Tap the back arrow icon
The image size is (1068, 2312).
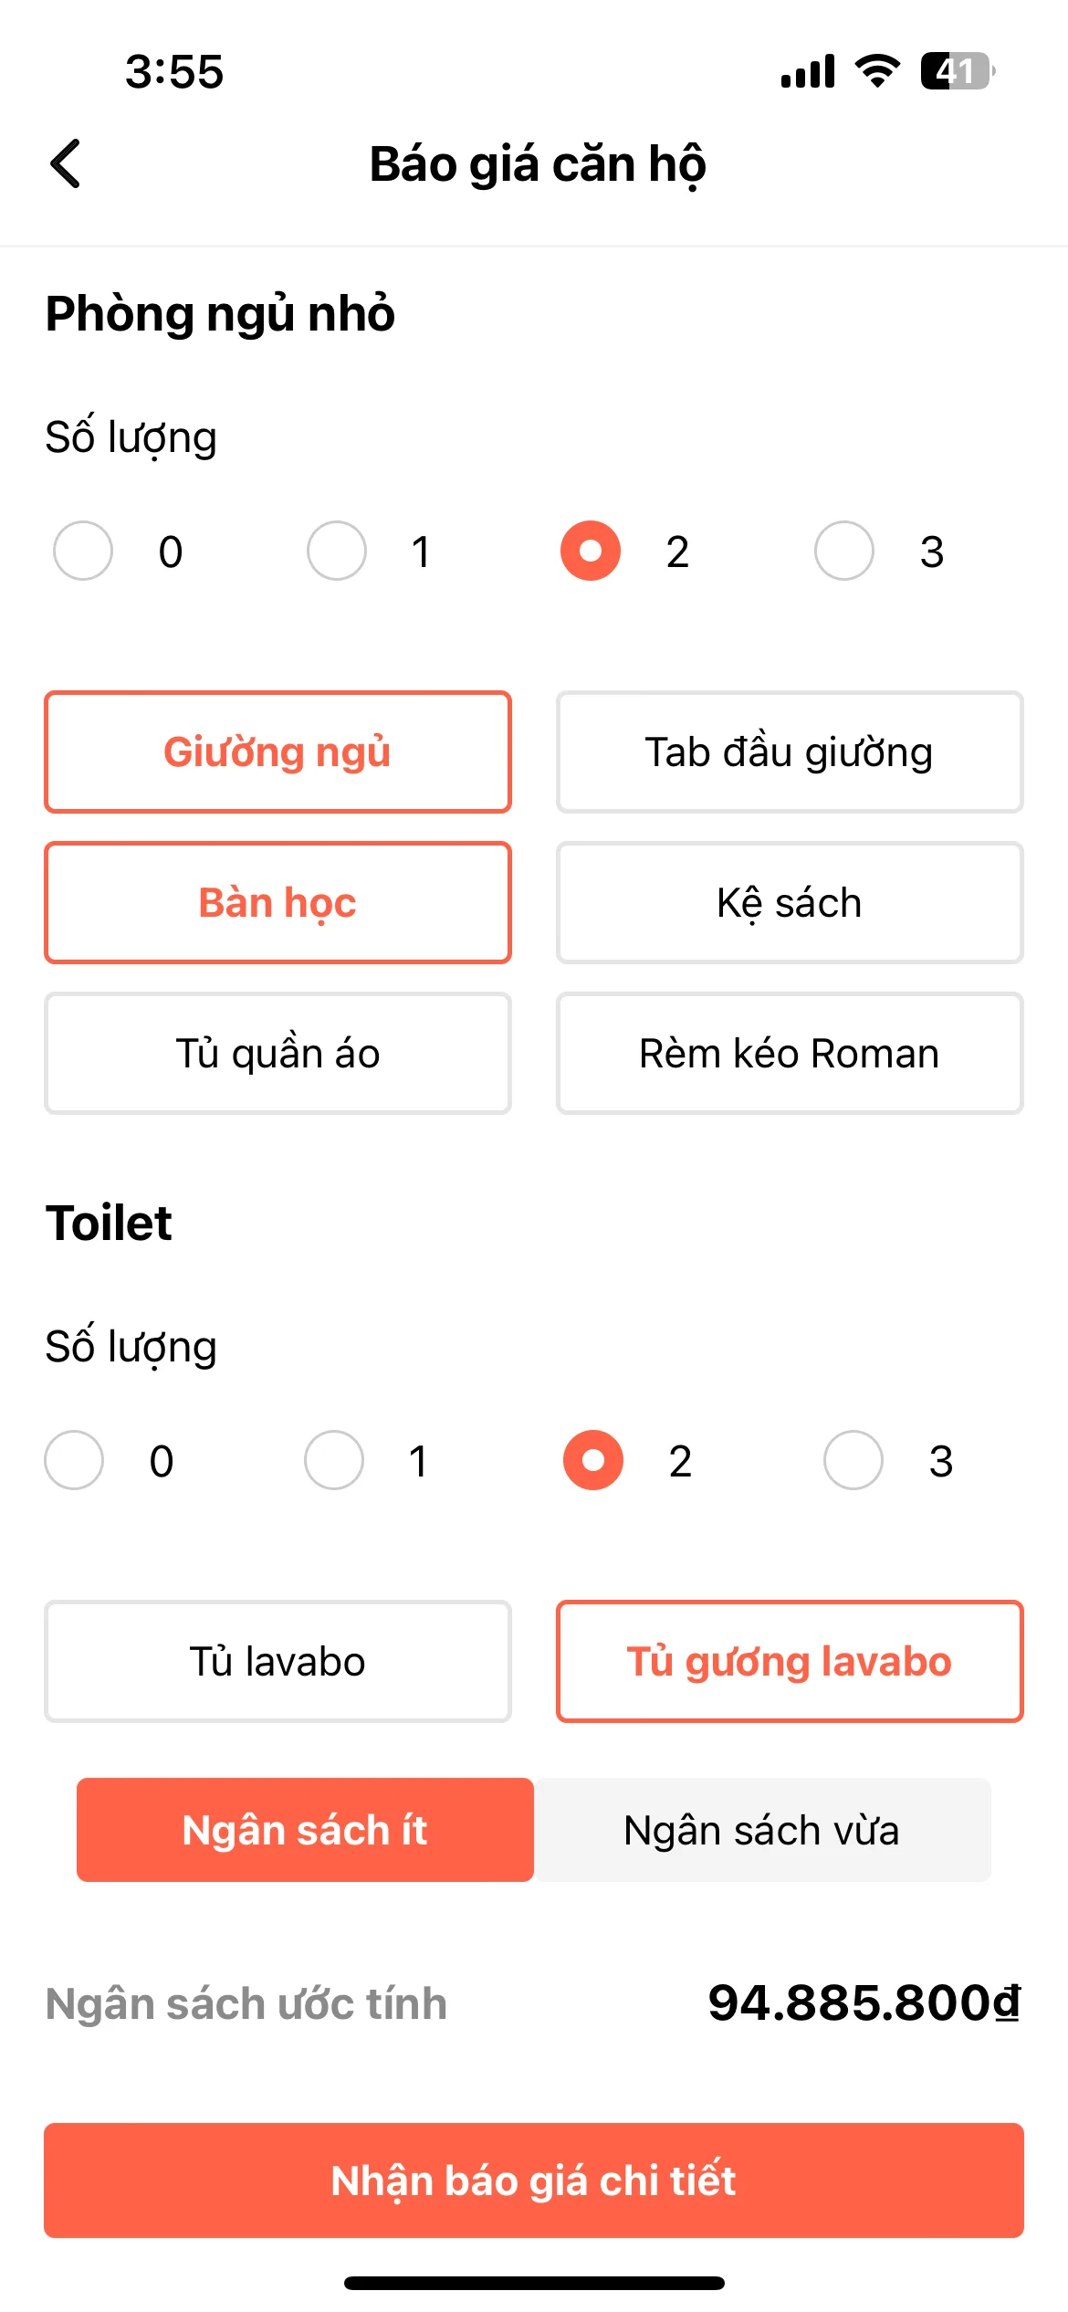tap(66, 164)
